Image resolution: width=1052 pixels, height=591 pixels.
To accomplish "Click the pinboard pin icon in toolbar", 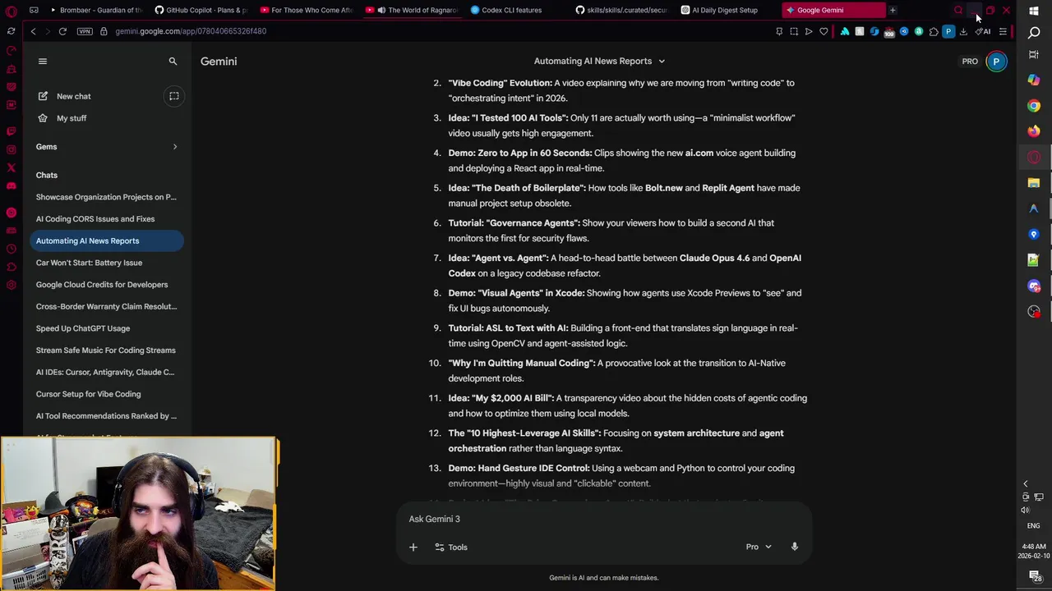I will tap(779, 31).
